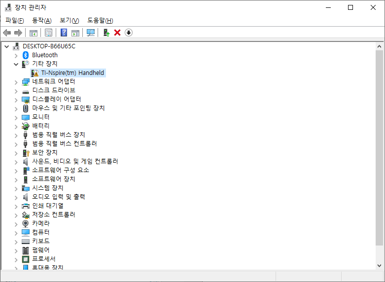Select TI-Nspire(tm) Handheld device
The width and height of the screenshot is (385, 282).
click(x=72, y=72)
